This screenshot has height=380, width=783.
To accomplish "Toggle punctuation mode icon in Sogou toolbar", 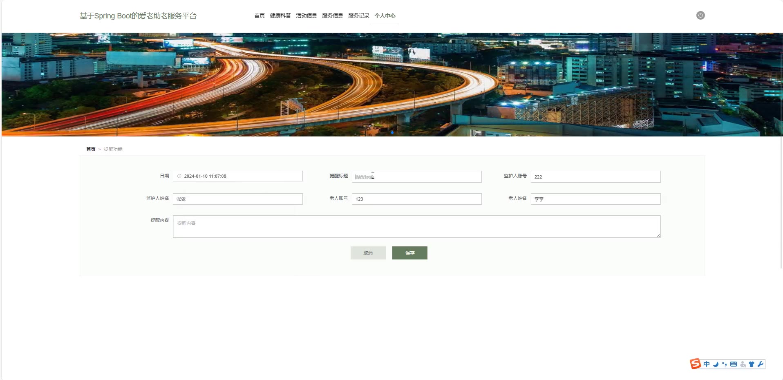I will point(724,364).
